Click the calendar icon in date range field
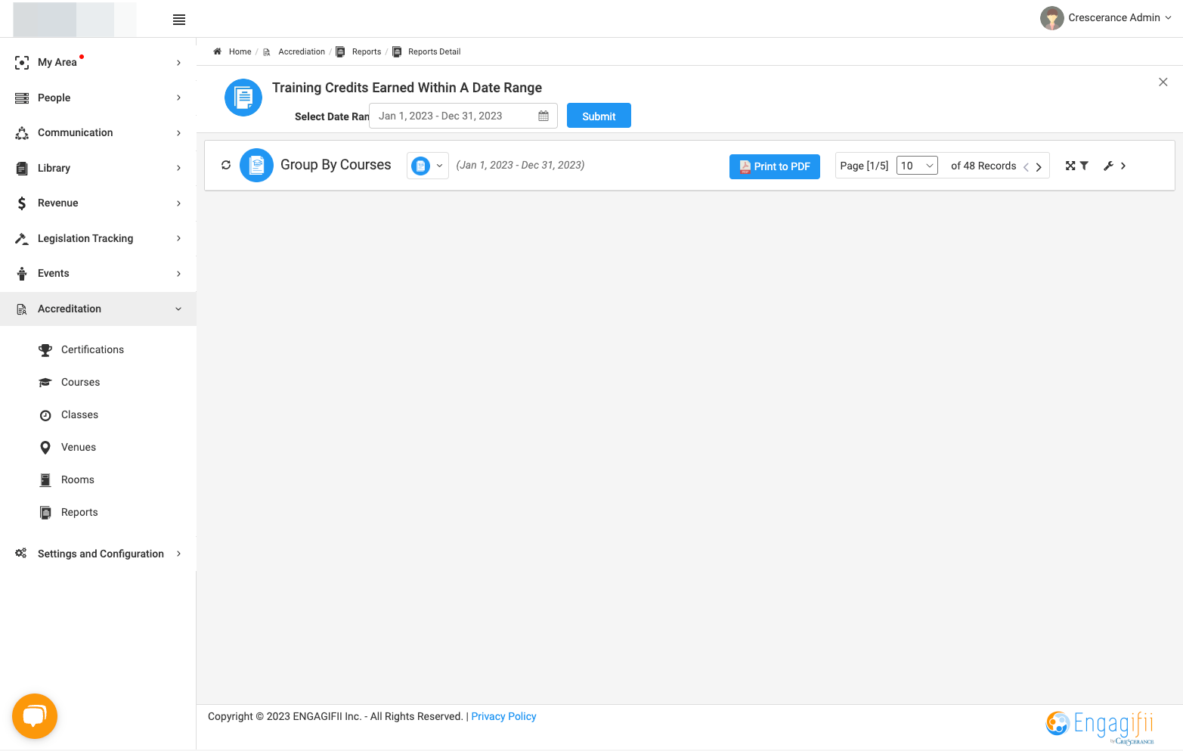 (x=543, y=116)
